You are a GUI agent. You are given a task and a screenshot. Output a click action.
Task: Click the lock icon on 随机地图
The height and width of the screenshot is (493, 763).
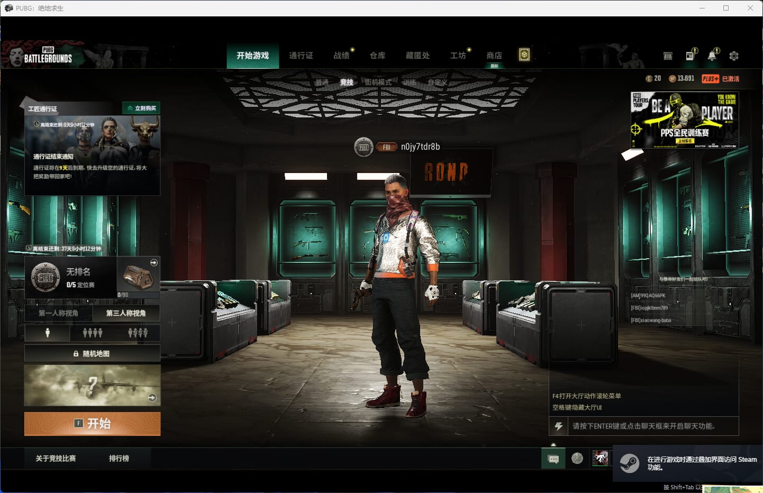76,353
